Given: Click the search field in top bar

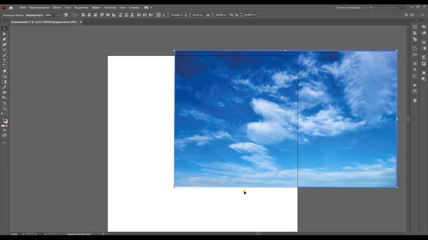Looking at the screenshot, I should coord(388,7).
